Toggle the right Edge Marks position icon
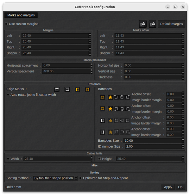Viewport: 190px width, 195px height. (87, 90)
